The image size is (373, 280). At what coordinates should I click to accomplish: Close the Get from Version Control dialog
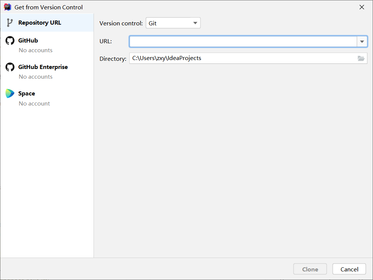point(362,7)
